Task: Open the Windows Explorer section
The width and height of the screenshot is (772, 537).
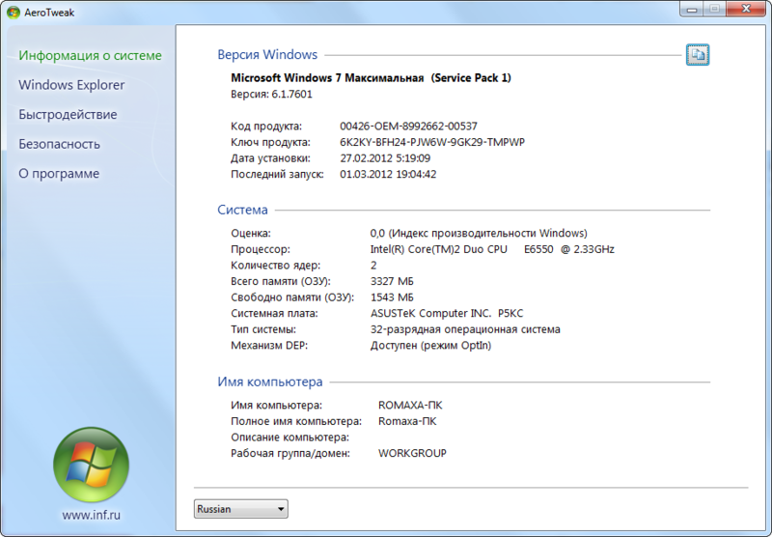Action: coord(71,85)
